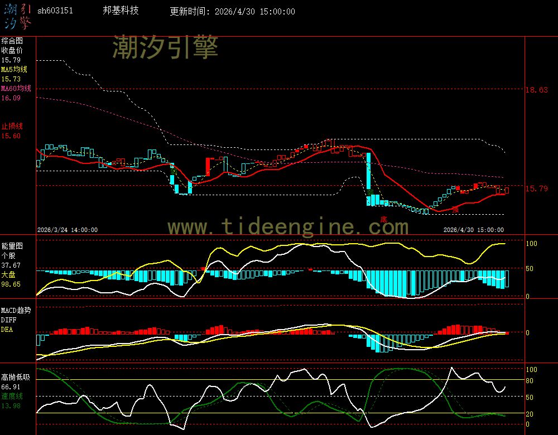
Task: Click the 15.79 label on right price axis
Action: 537,188
